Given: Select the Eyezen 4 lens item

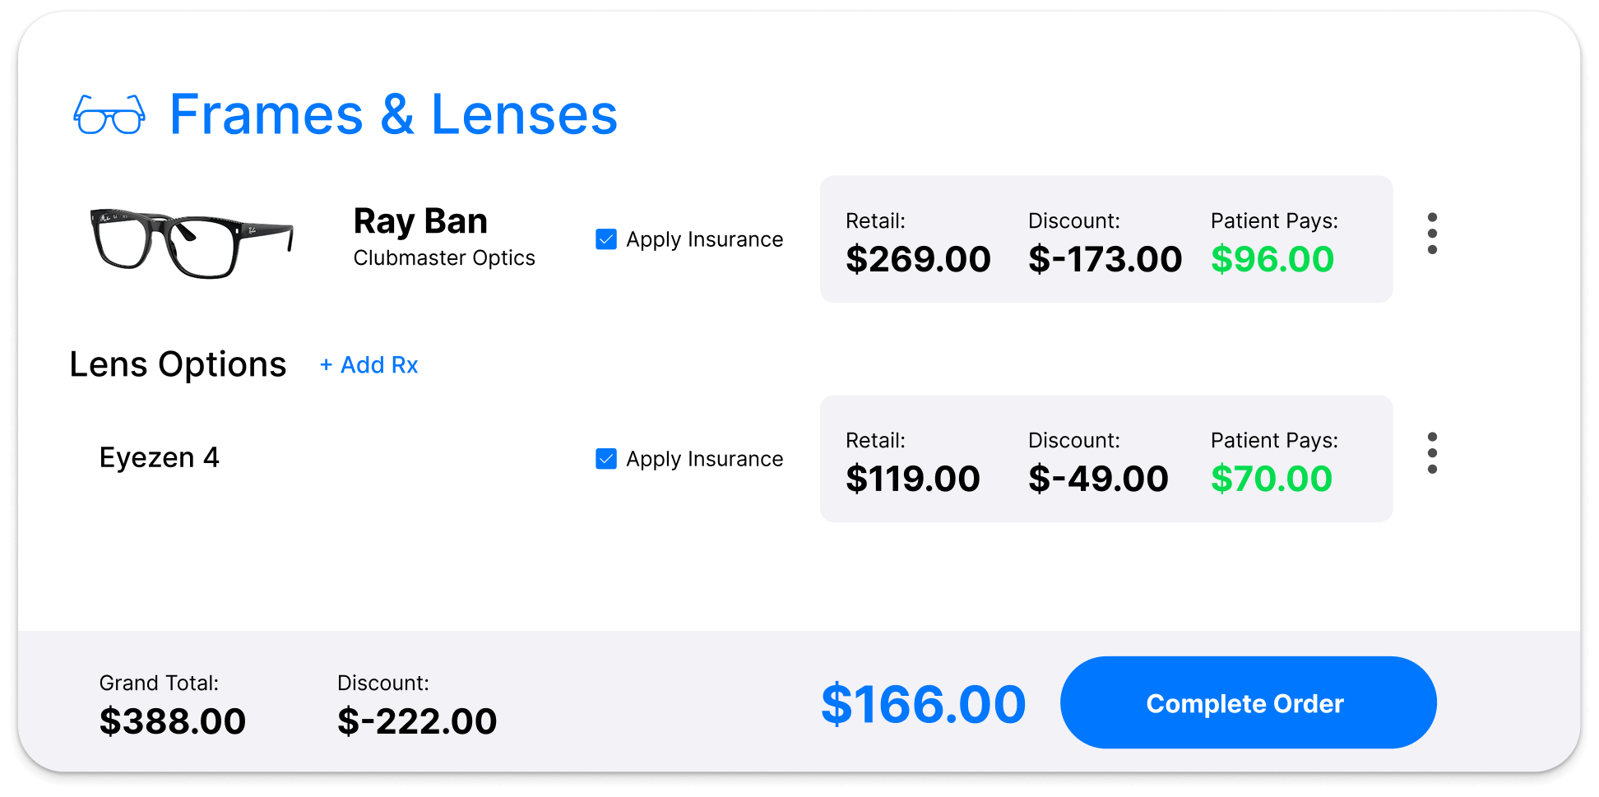Looking at the screenshot, I should pos(160,457).
